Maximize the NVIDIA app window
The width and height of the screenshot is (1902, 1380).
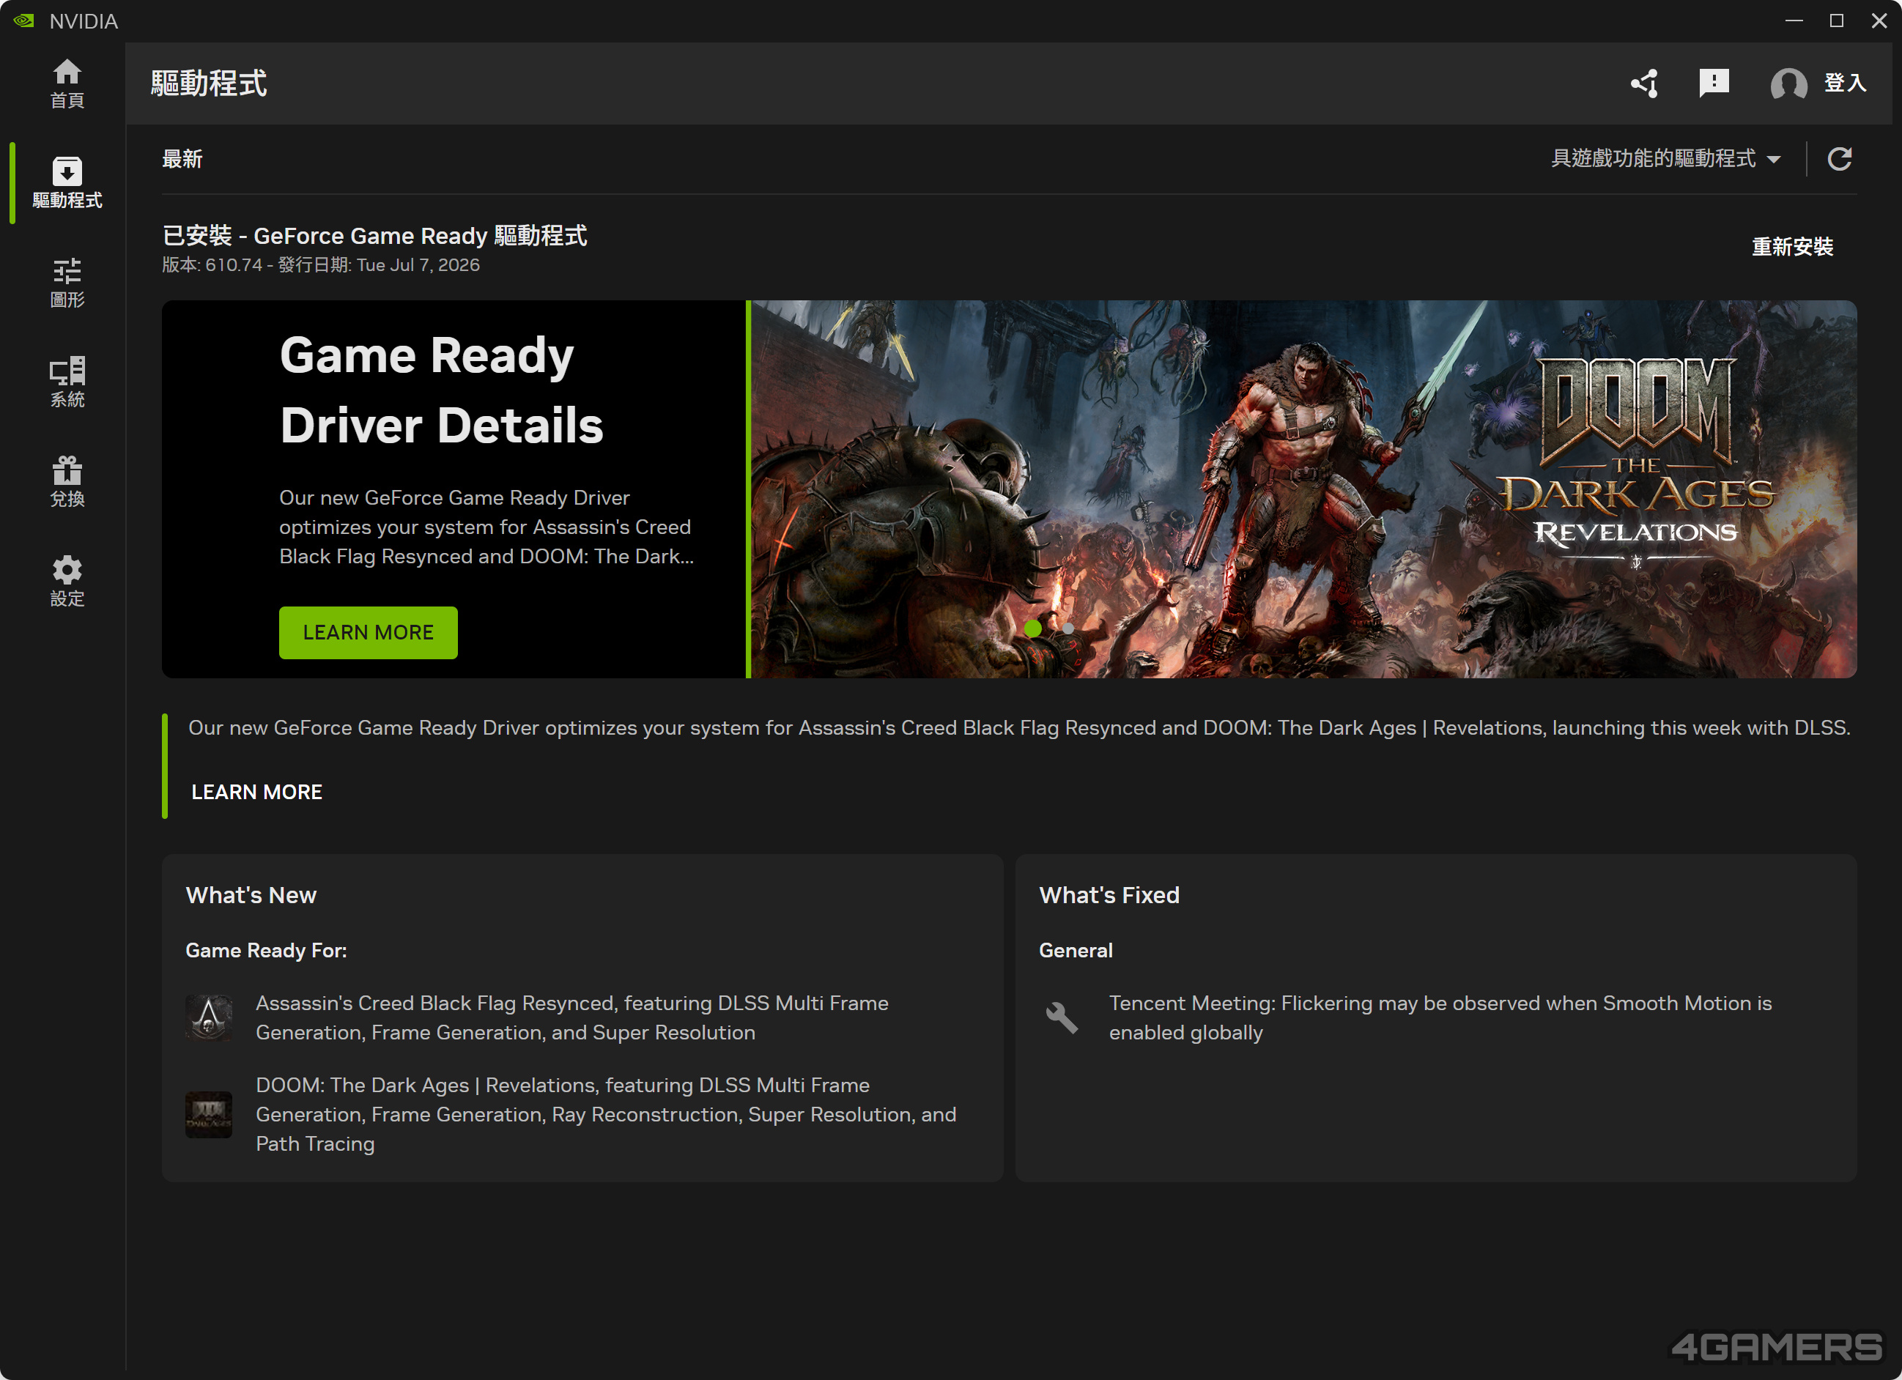click(x=1837, y=20)
